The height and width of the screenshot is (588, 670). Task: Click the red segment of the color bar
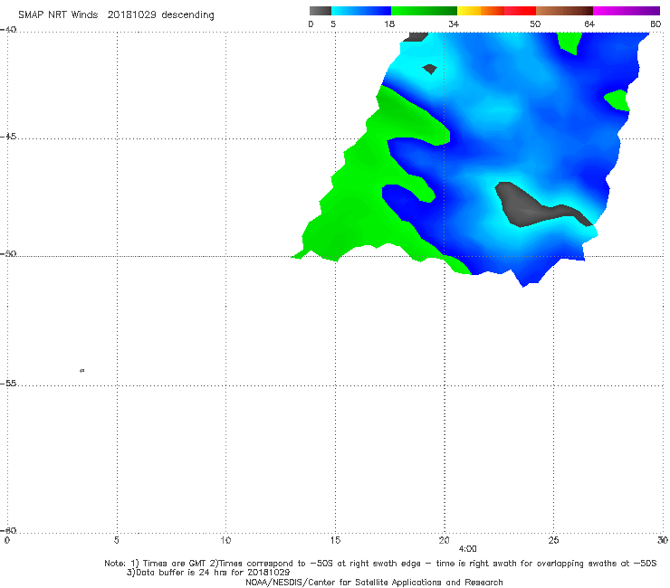520,11
